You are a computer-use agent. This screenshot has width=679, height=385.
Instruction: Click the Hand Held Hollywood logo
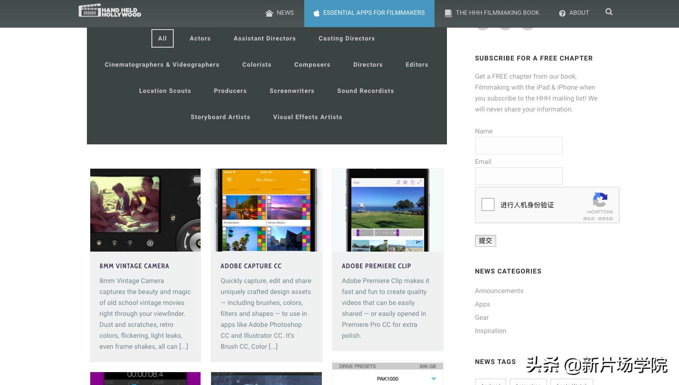pyautogui.click(x=110, y=10)
